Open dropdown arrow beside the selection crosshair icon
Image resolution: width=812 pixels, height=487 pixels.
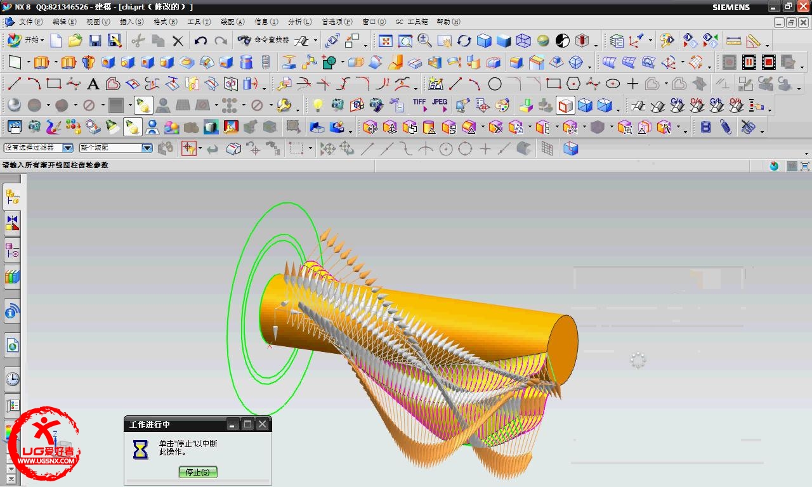point(200,148)
